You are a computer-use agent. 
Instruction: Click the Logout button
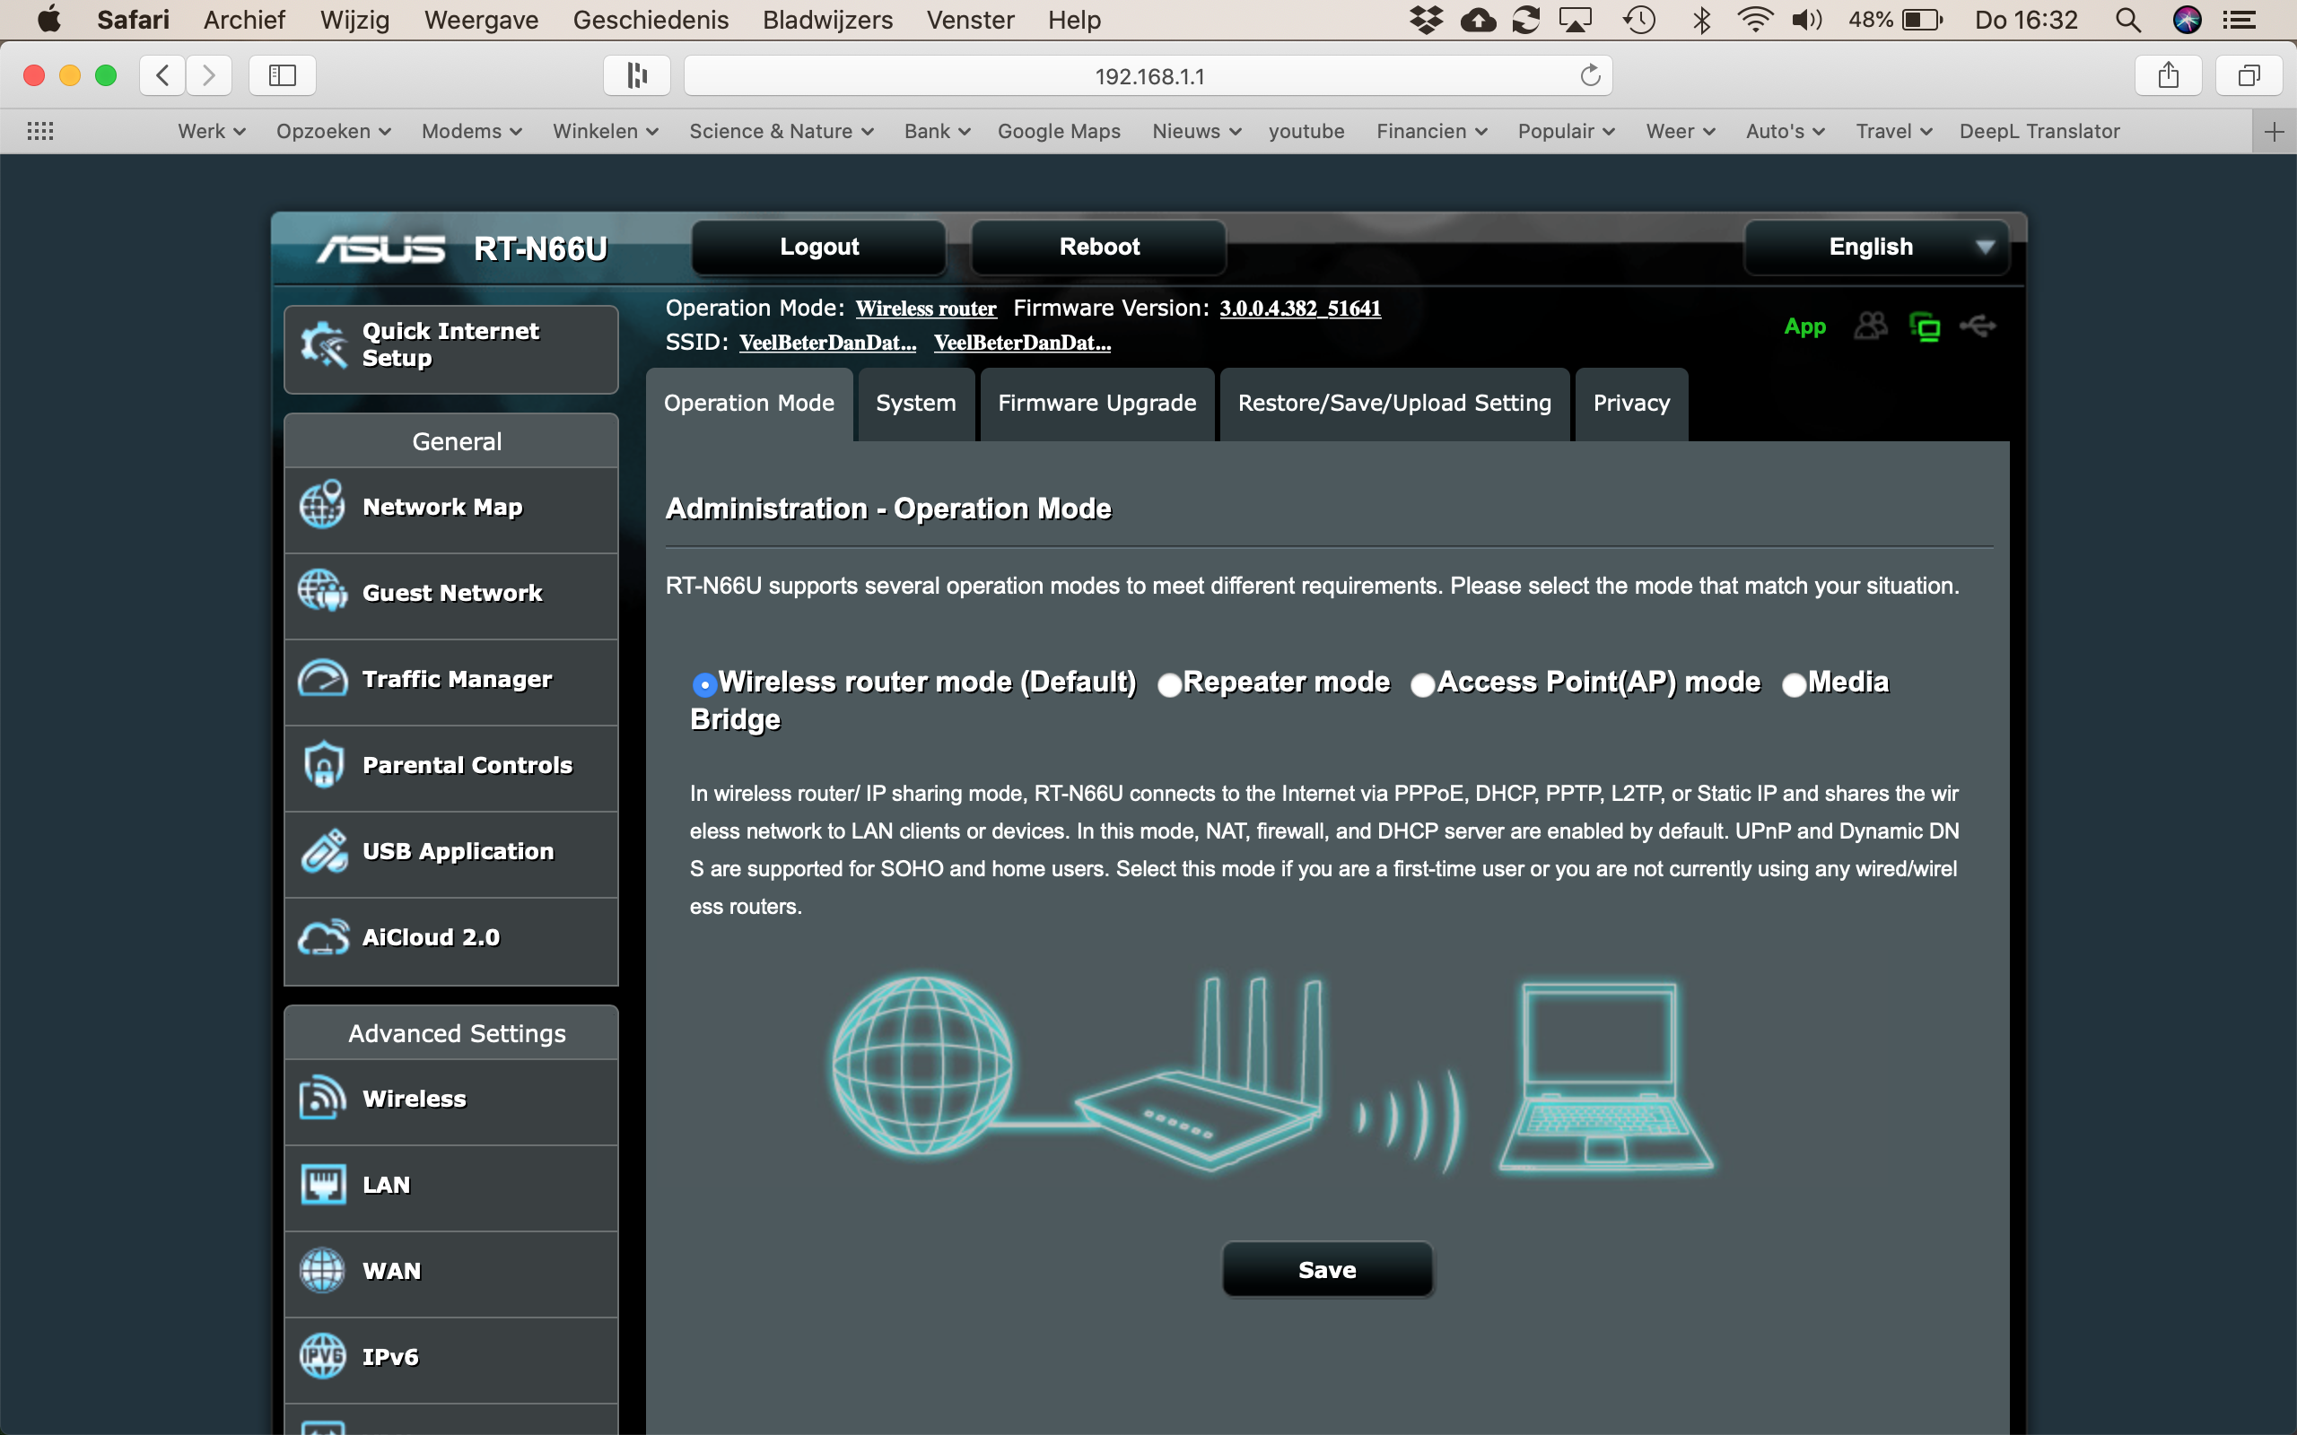point(818,248)
